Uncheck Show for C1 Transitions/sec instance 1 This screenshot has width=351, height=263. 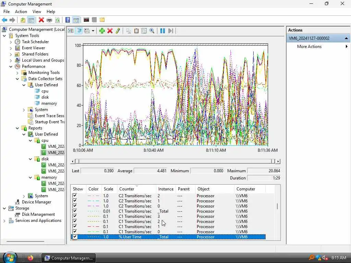75,226
